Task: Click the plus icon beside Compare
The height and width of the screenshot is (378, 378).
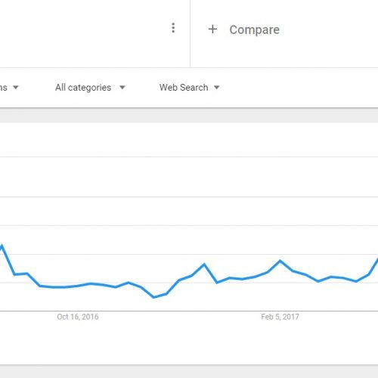Action: pyautogui.click(x=212, y=29)
